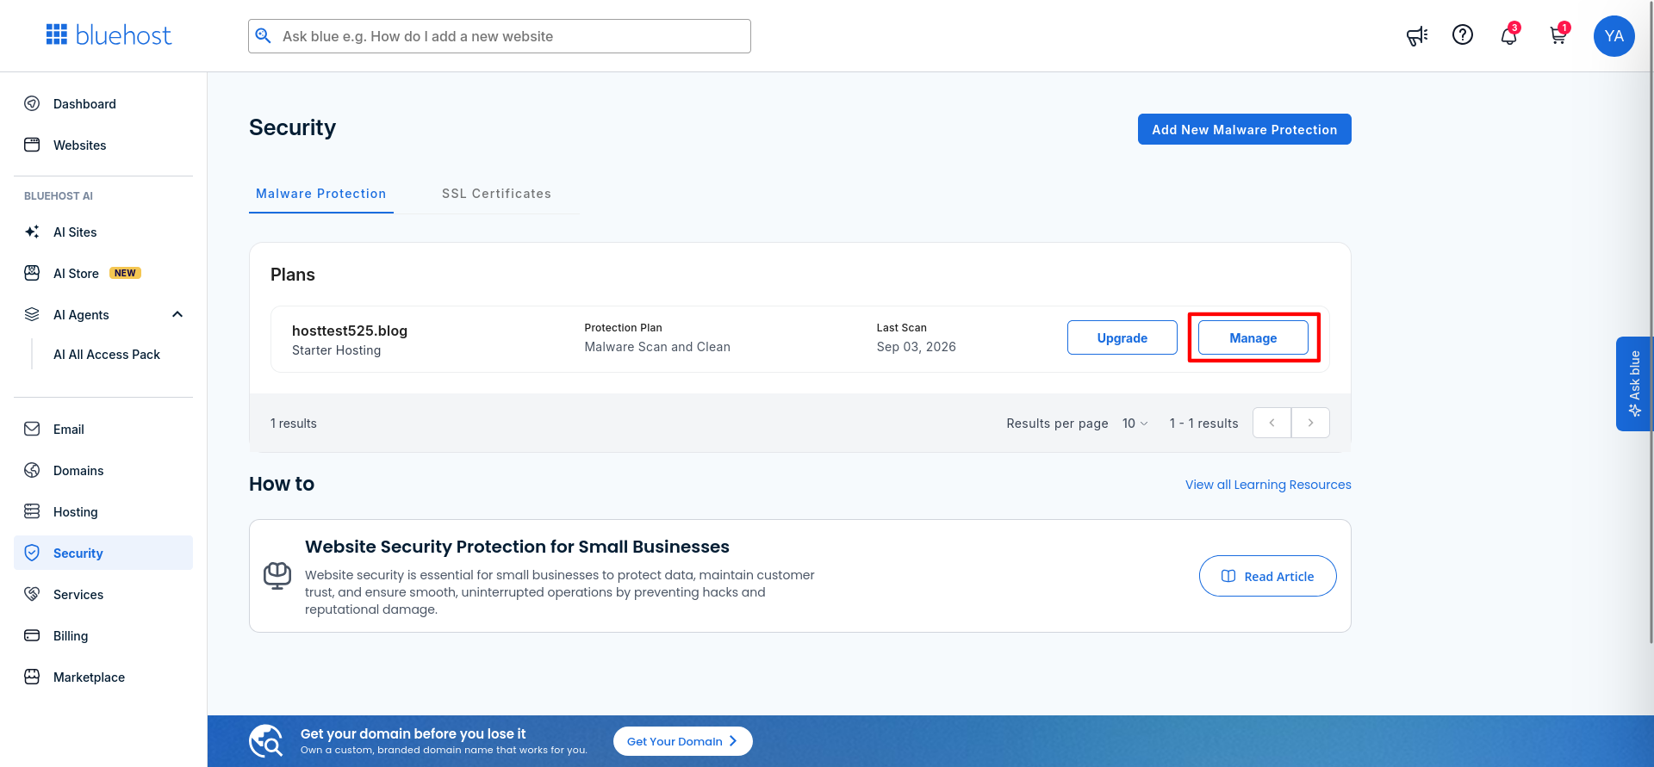Click the Domains globe icon
The image size is (1654, 767).
point(32,470)
